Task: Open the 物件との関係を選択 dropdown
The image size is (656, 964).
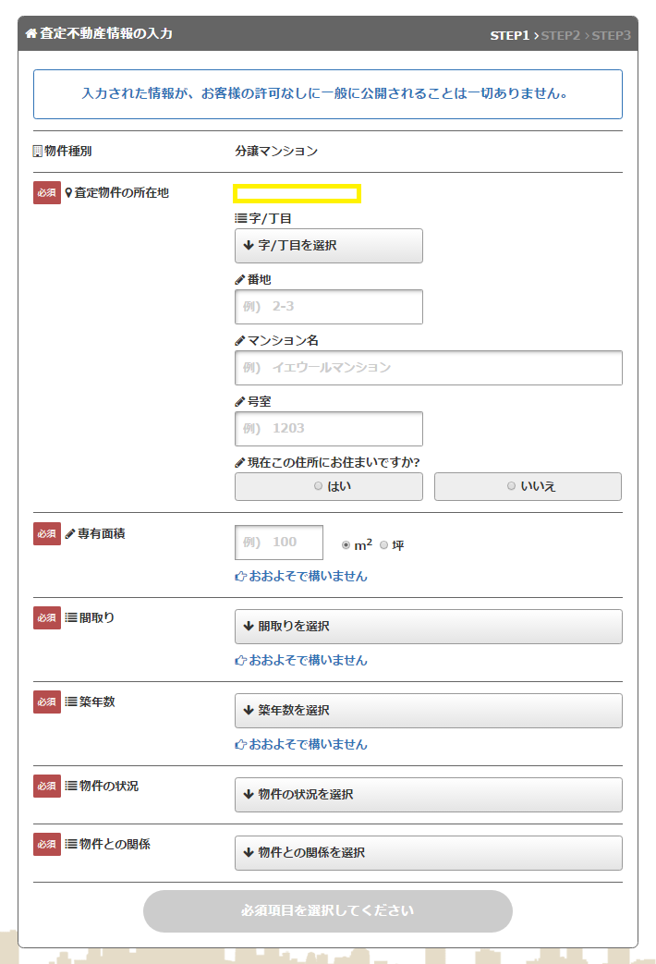Action: tap(428, 853)
